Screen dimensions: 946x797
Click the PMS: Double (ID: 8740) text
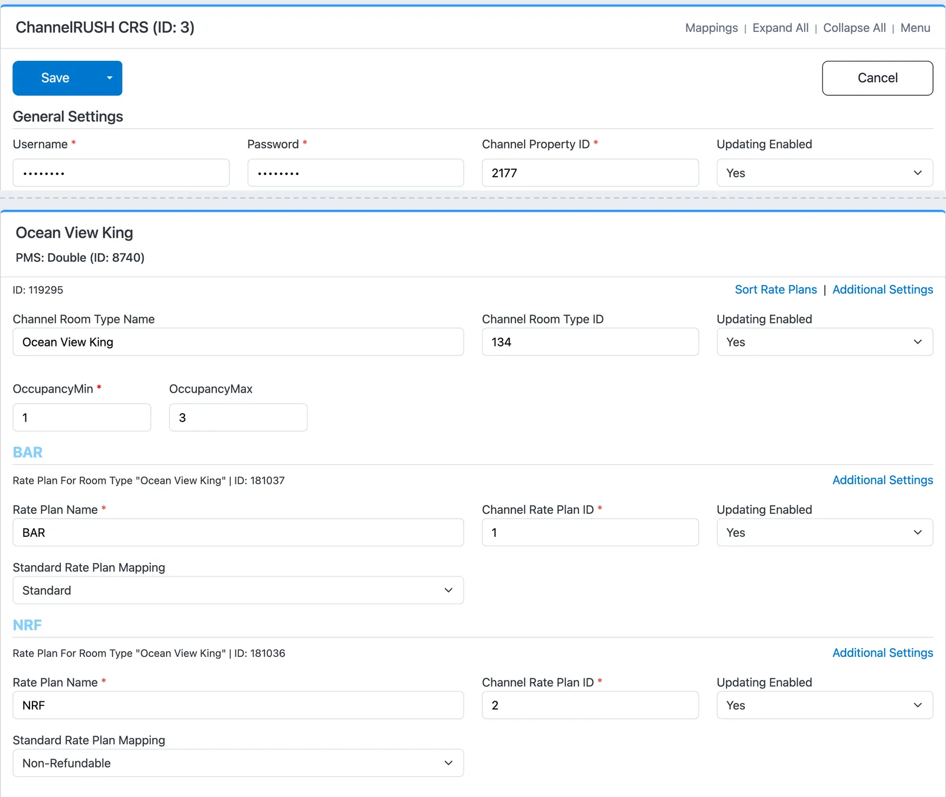pyautogui.click(x=80, y=258)
